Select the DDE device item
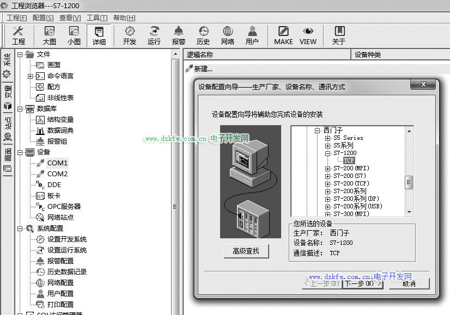The image size is (450, 315). (54, 185)
